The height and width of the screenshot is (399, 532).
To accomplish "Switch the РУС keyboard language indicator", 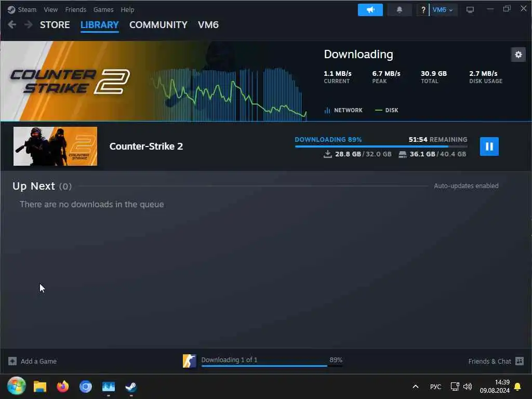I will point(435,387).
